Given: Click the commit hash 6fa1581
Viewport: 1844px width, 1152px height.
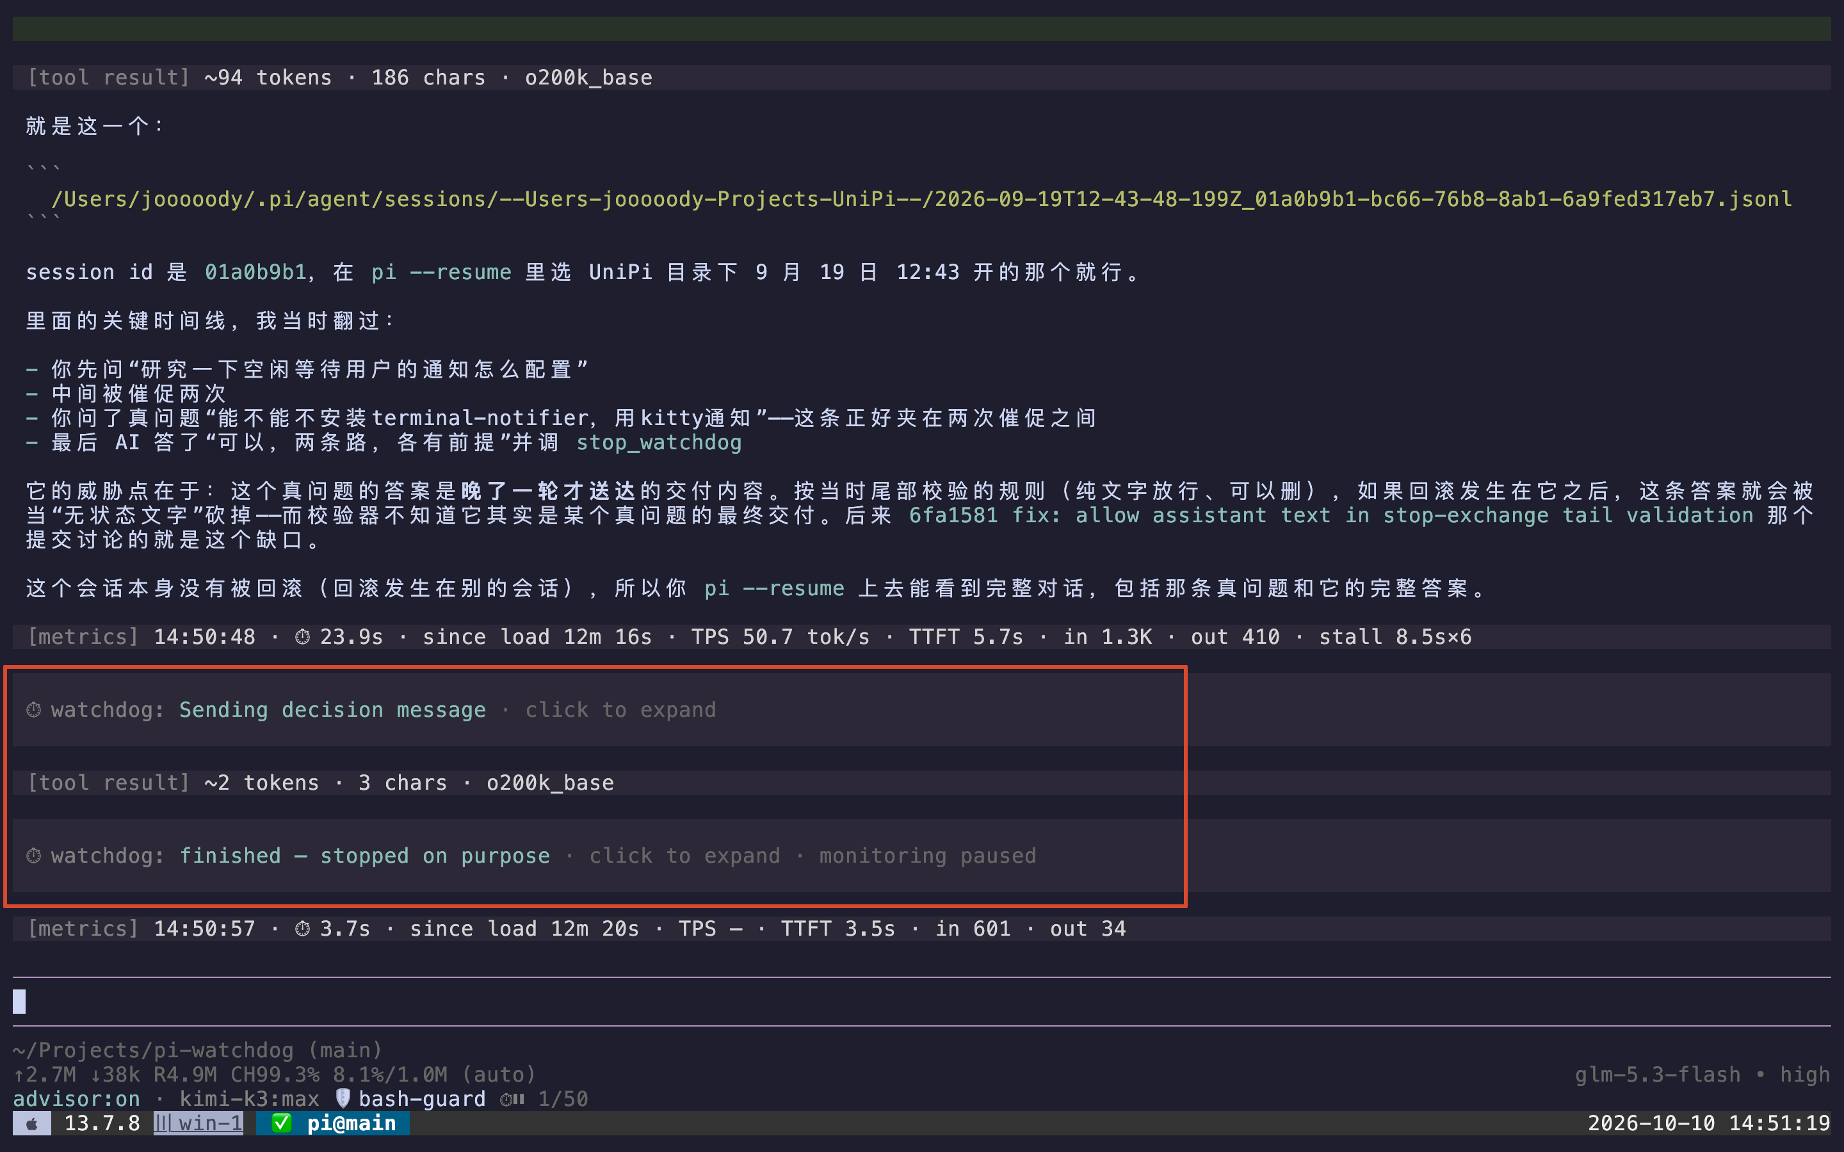Looking at the screenshot, I should [953, 516].
